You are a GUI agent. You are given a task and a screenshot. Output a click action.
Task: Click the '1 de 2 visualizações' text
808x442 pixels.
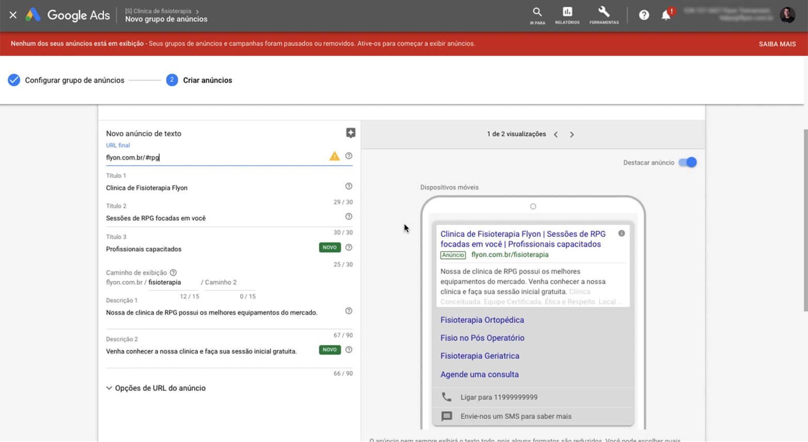[516, 134]
